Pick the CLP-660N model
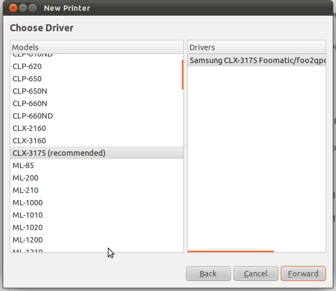Screen dimensions: 336x291 [x=97, y=103]
